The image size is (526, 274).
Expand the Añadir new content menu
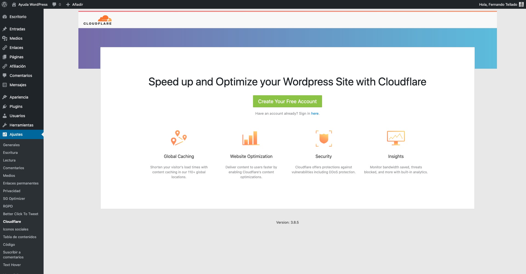pyautogui.click(x=75, y=4)
